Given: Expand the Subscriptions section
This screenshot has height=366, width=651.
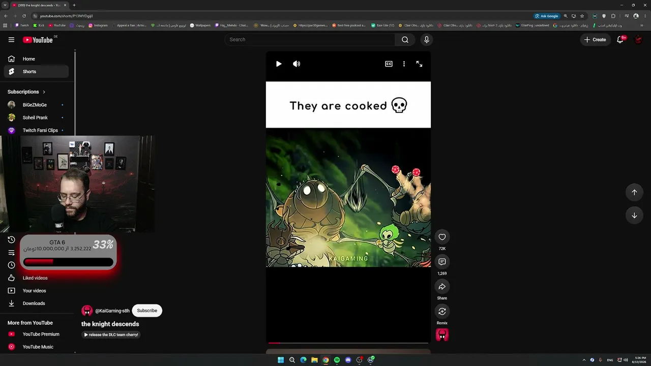Looking at the screenshot, I should [26, 92].
